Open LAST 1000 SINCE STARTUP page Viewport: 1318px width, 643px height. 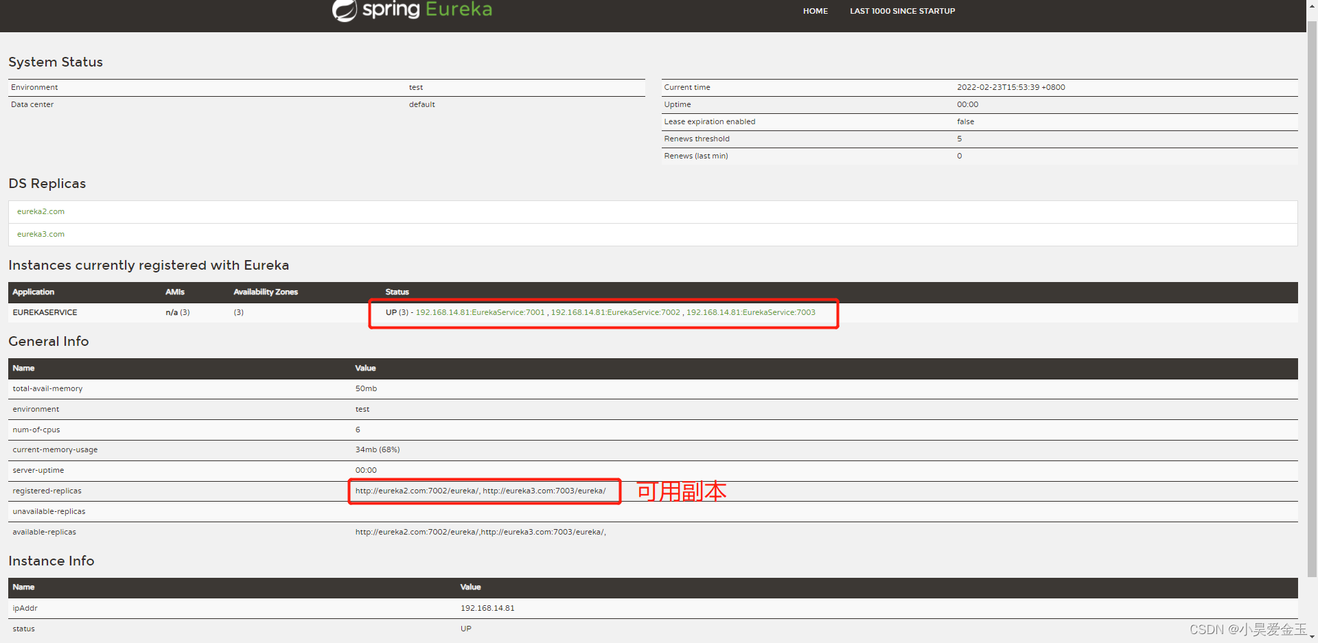(x=902, y=11)
